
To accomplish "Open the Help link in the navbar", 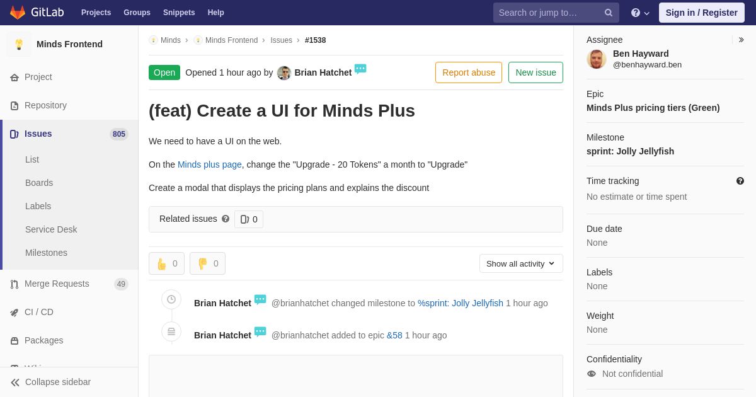I will [x=216, y=13].
